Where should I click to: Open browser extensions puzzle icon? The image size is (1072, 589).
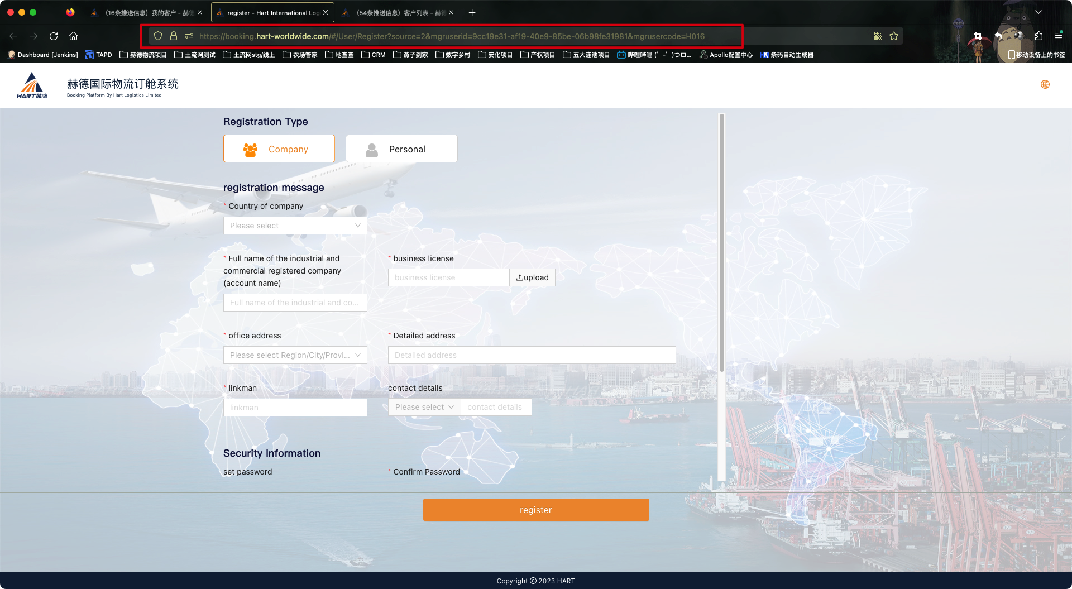(1038, 36)
